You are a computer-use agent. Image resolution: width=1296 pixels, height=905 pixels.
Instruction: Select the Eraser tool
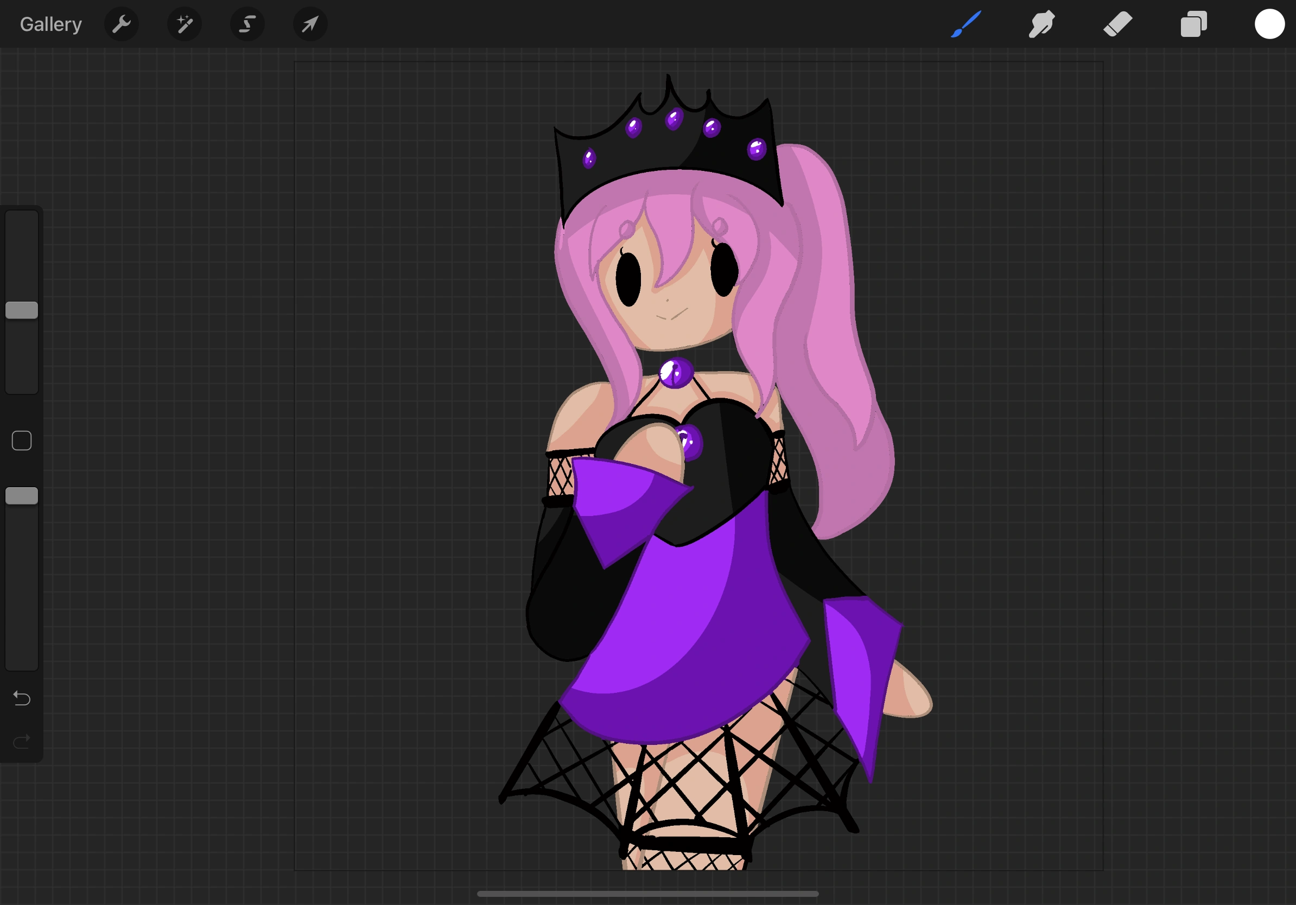(1117, 24)
